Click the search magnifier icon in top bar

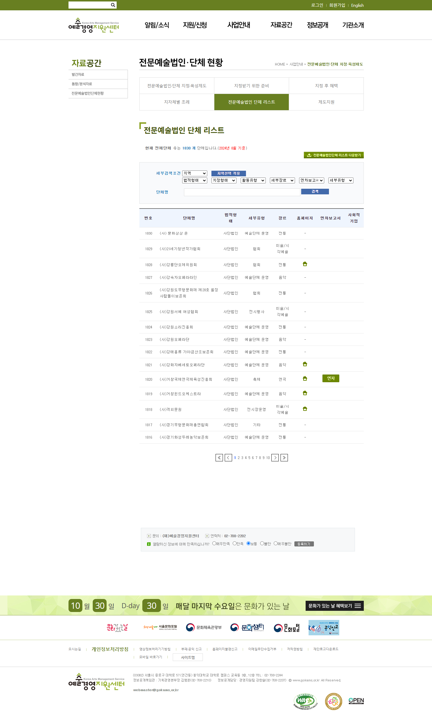[x=113, y=5]
